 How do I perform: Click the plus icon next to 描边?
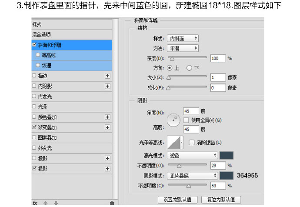click(107, 76)
